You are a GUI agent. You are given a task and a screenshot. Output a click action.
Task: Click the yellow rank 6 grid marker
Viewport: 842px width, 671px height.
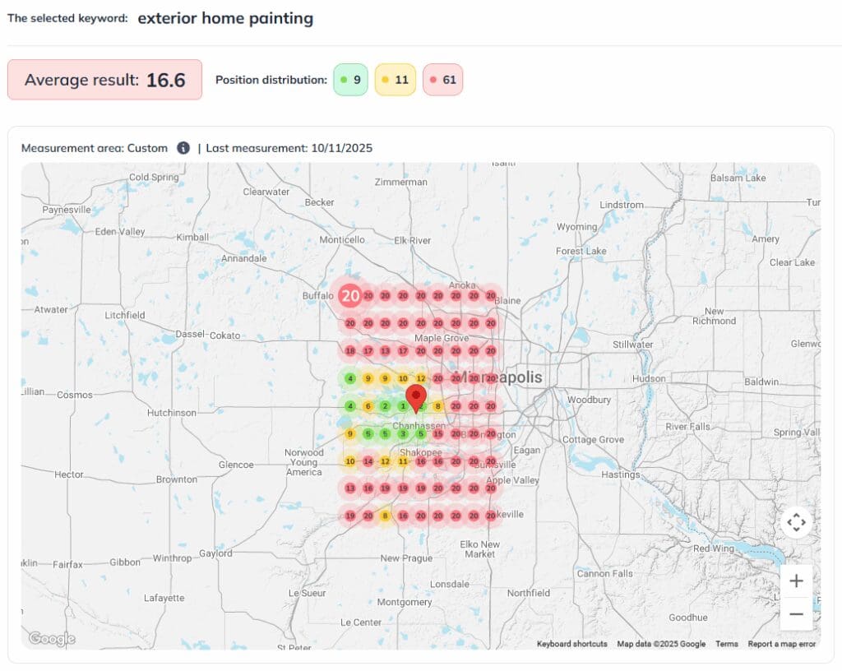point(368,406)
